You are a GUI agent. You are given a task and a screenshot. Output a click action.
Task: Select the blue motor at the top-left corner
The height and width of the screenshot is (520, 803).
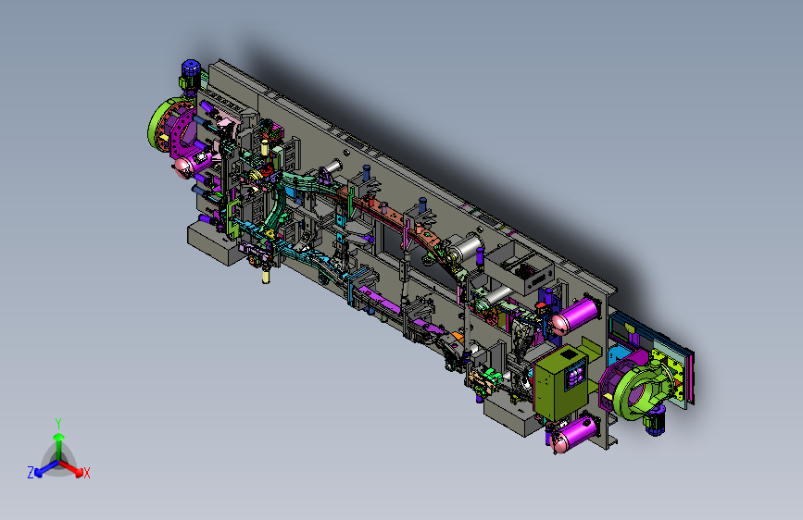[x=190, y=75]
